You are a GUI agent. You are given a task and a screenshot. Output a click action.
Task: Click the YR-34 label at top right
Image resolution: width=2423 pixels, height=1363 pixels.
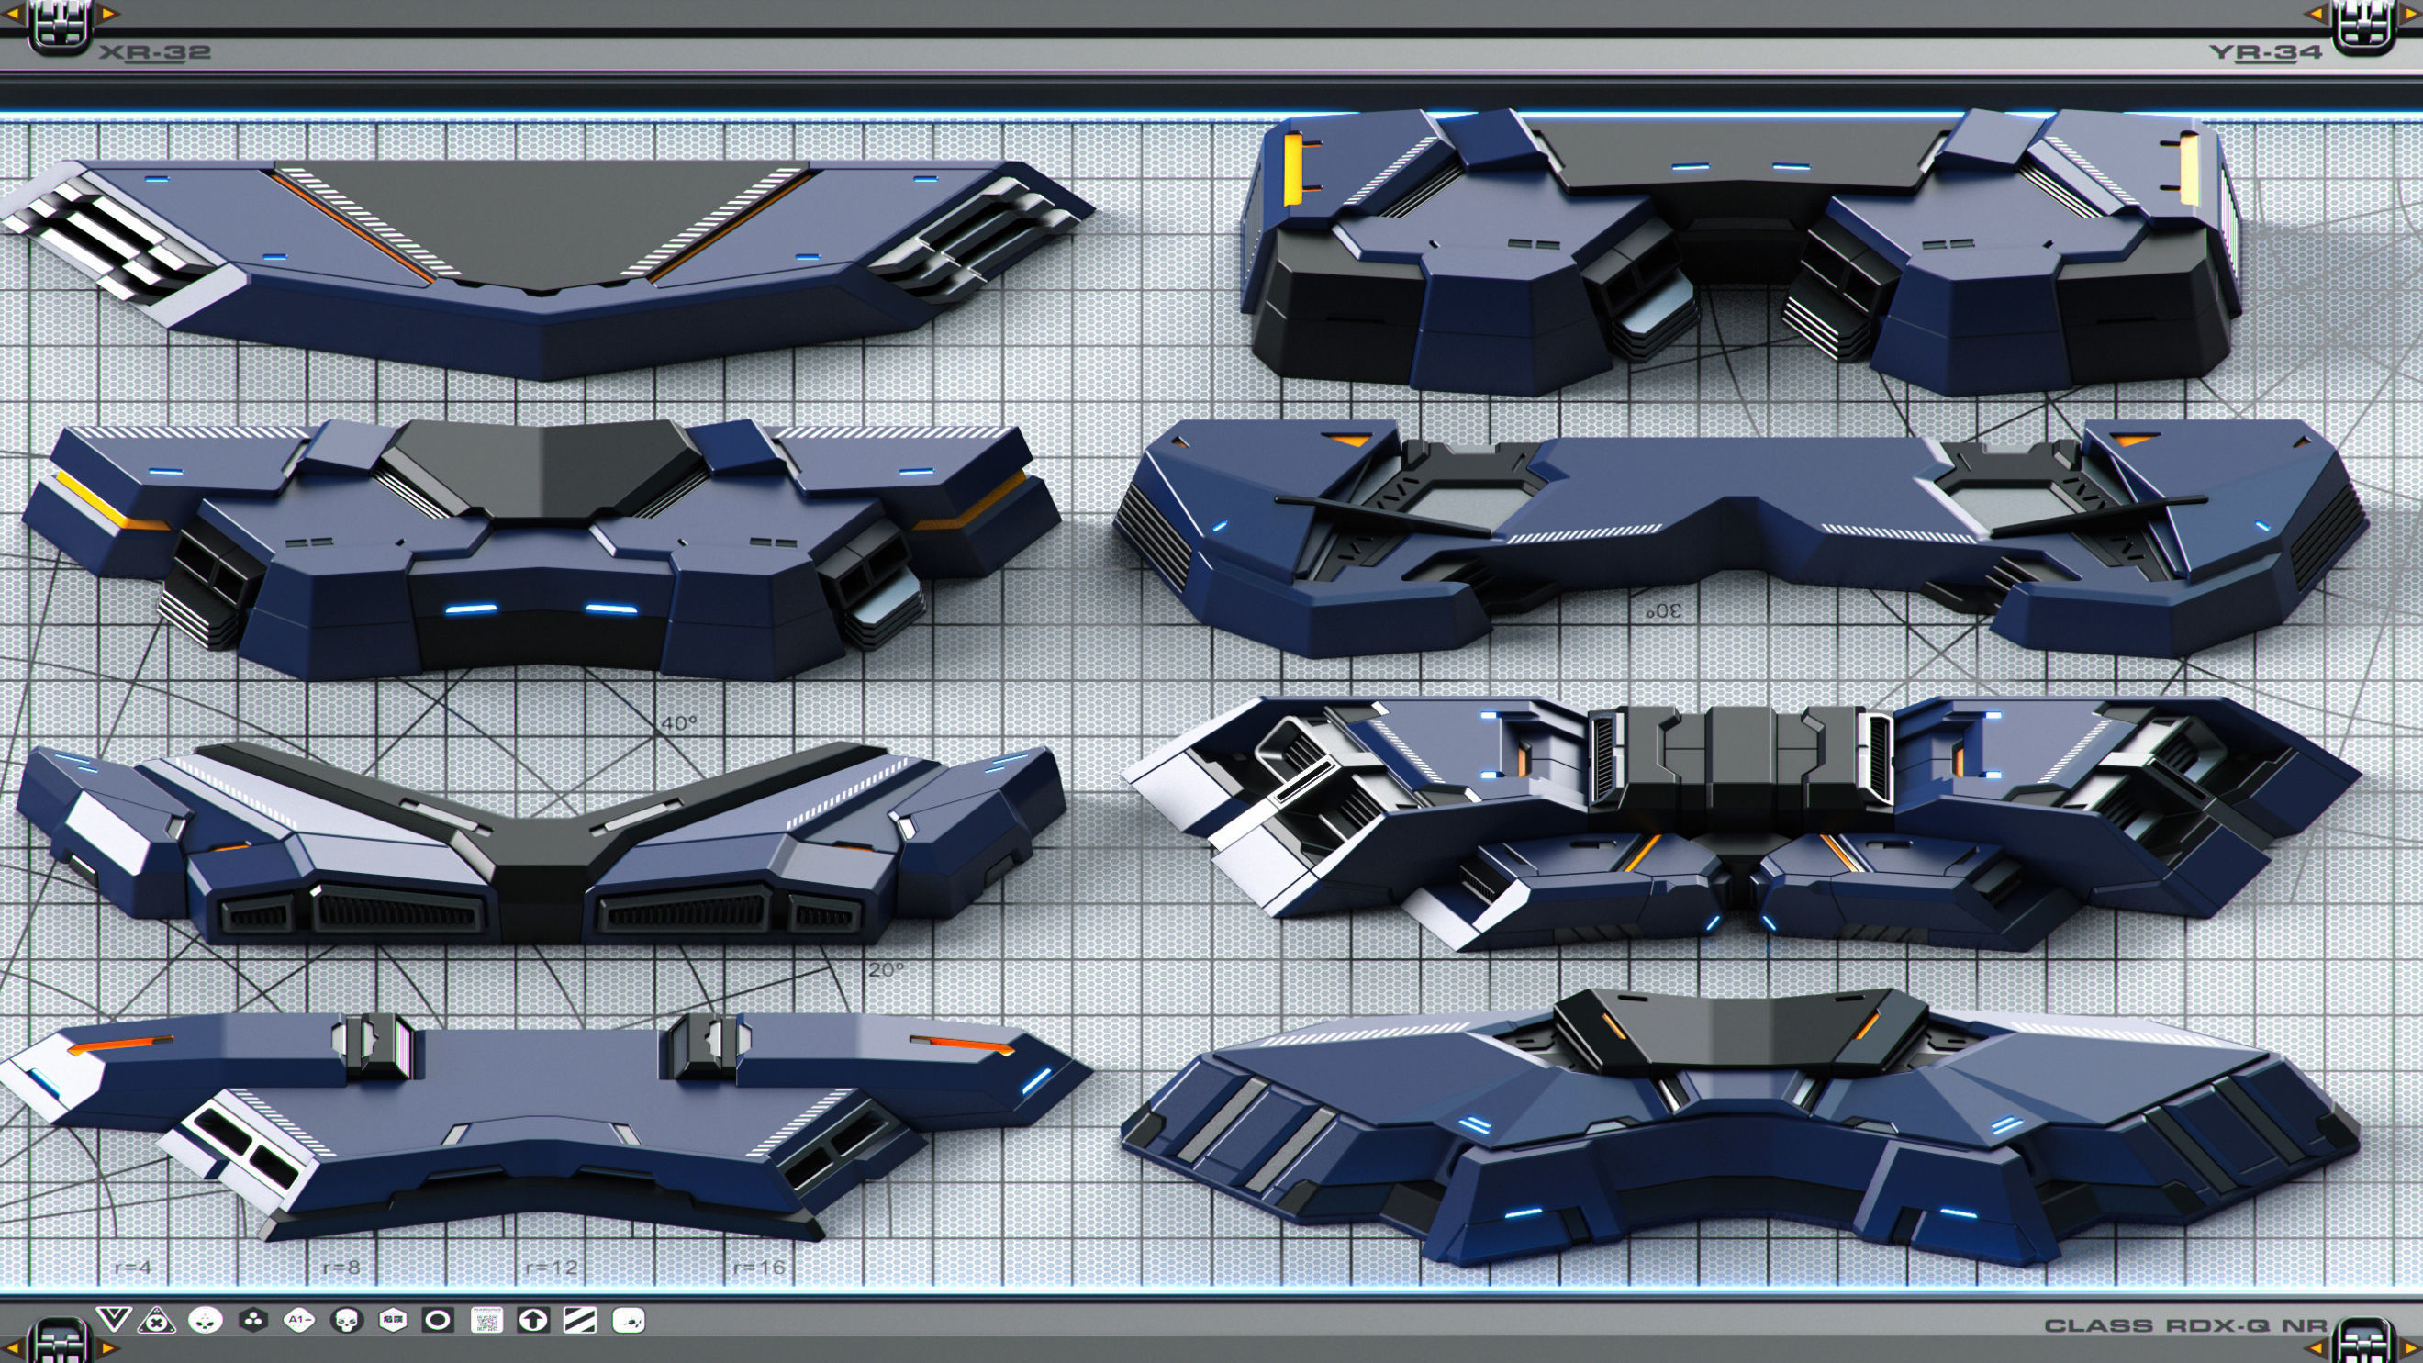[x=2265, y=52]
